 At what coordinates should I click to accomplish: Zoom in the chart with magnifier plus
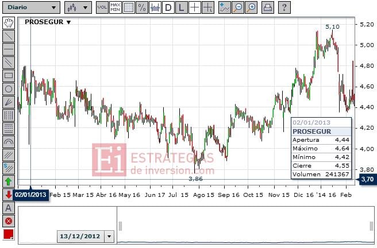(x=251, y=7)
